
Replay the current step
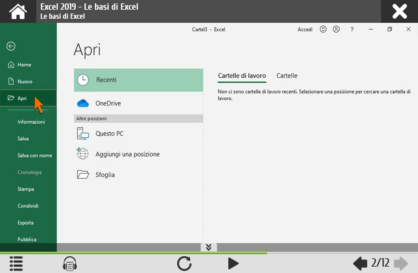[x=184, y=263]
